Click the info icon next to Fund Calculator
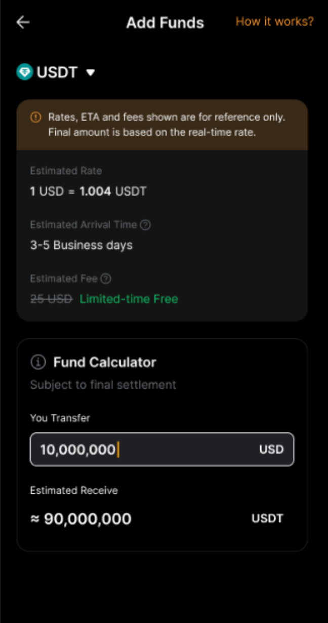The image size is (328, 623). [38, 362]
